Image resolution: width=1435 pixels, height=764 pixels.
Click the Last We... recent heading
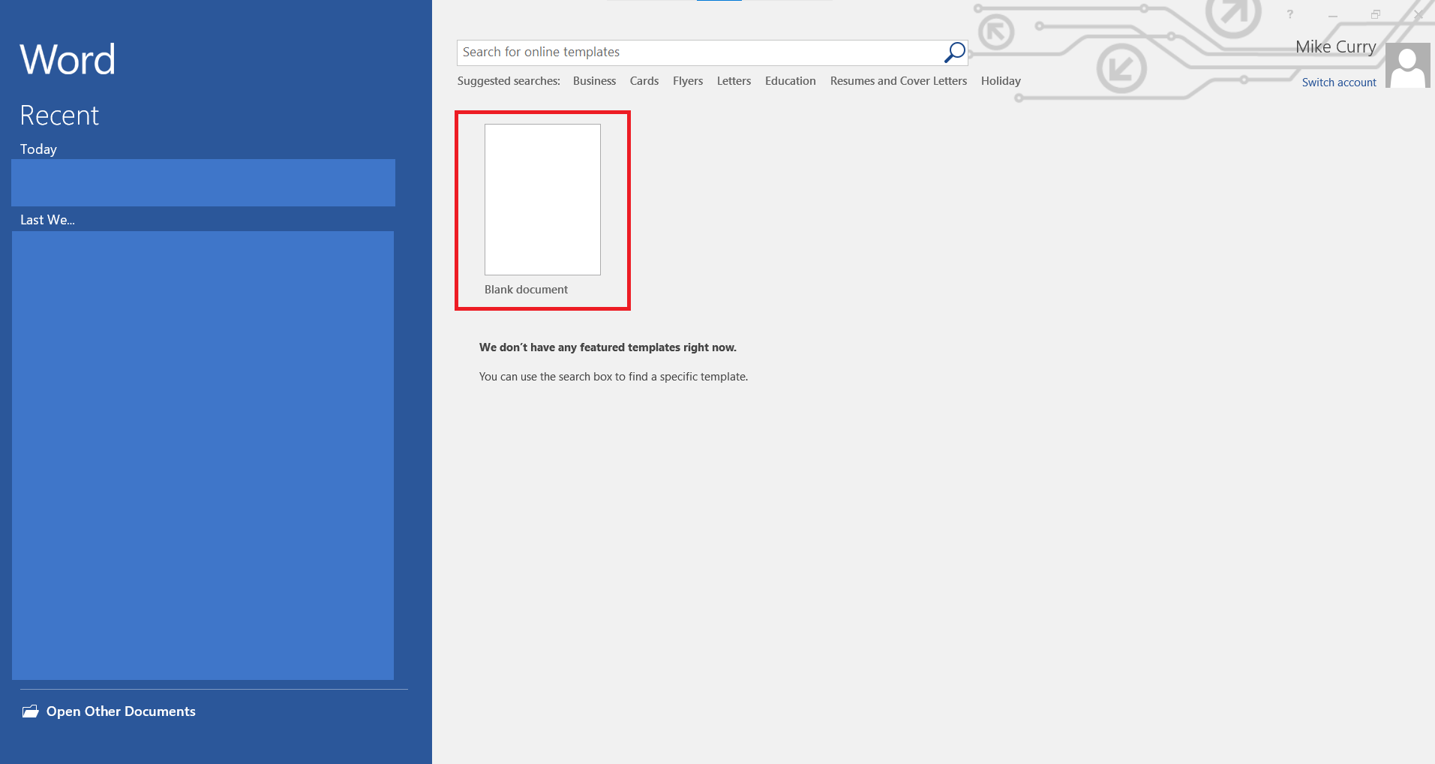click(x=47, y=220)
